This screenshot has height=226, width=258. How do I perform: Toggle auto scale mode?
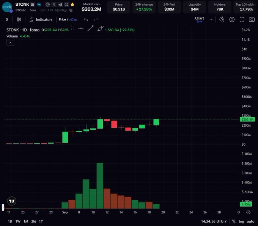(x=250, y=221)
